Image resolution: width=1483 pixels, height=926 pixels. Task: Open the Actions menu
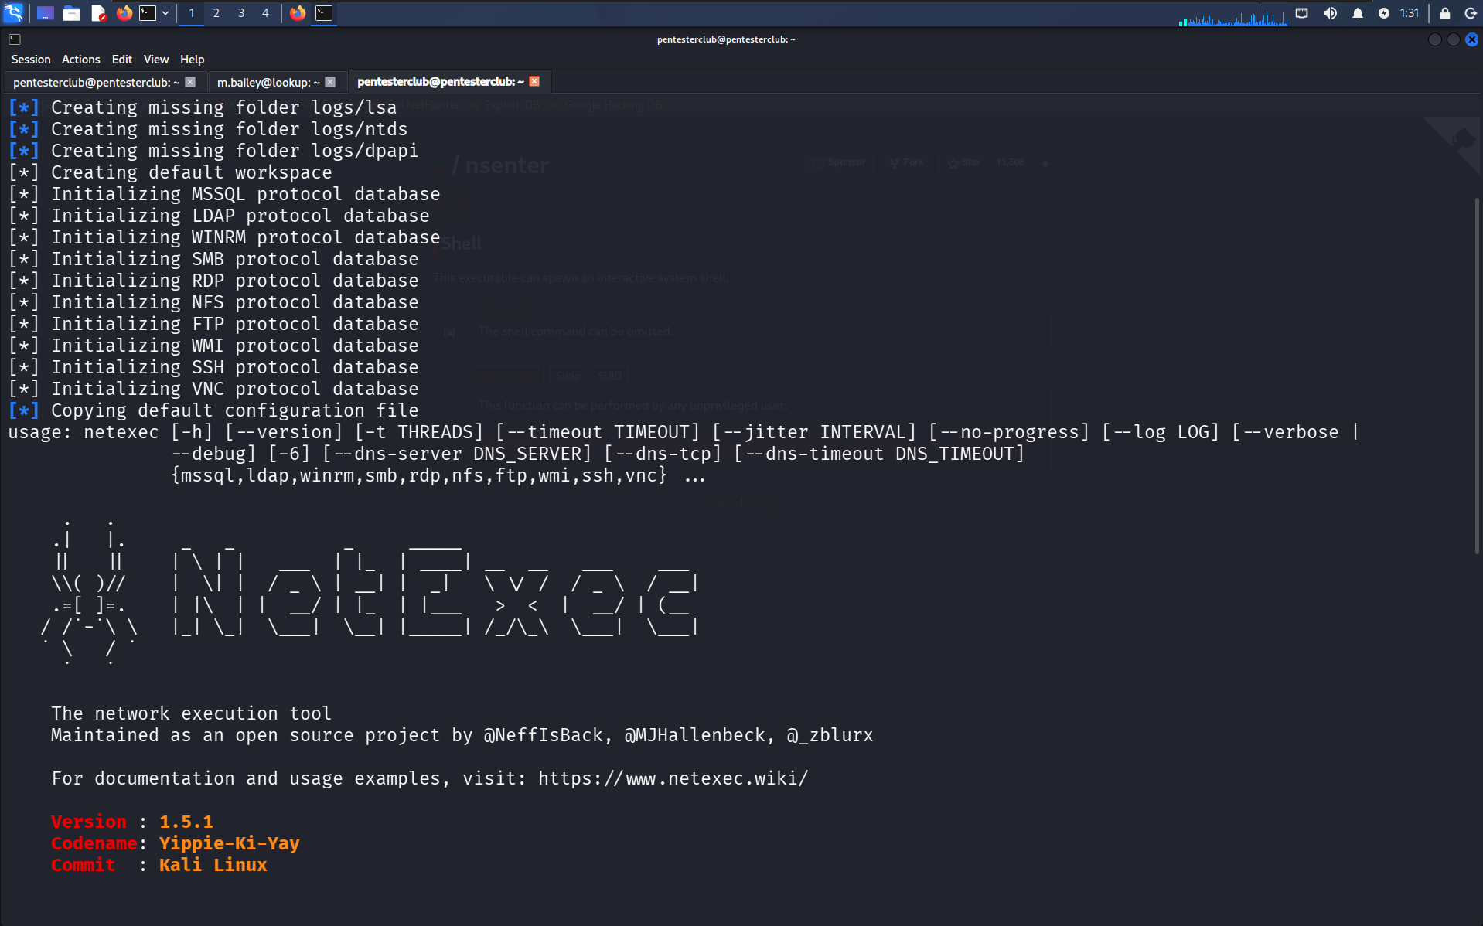click(81, 60)
